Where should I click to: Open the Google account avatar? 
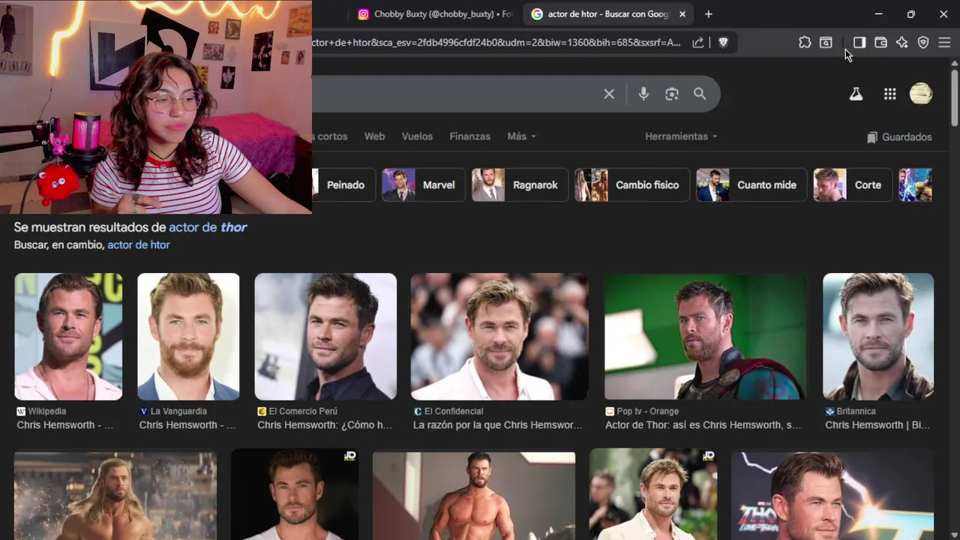click(921, 94)
